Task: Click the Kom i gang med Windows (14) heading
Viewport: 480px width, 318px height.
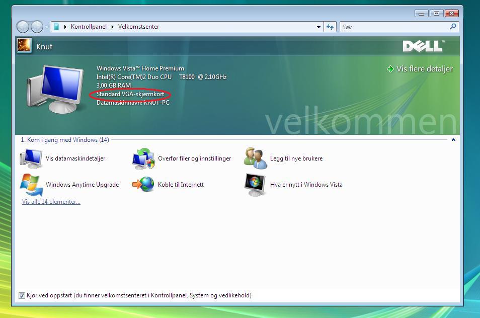Action: pyautogui.click(x=65, y=140)
